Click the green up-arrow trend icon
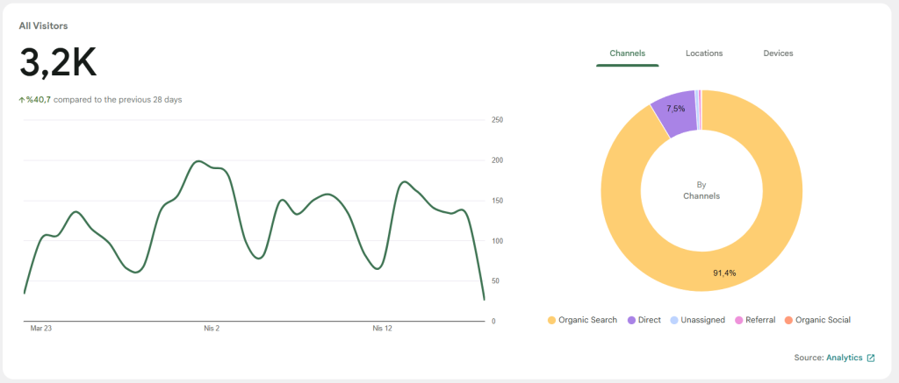Image resolution: width=899 pixels, height=383 pixels. click(x=22, y=100)
